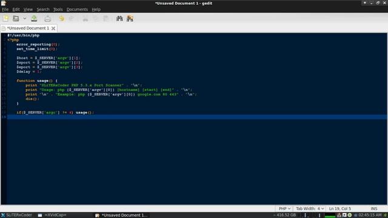388x218 pixels.
Task: Click the print Example: php line
Action: [111, 94]
